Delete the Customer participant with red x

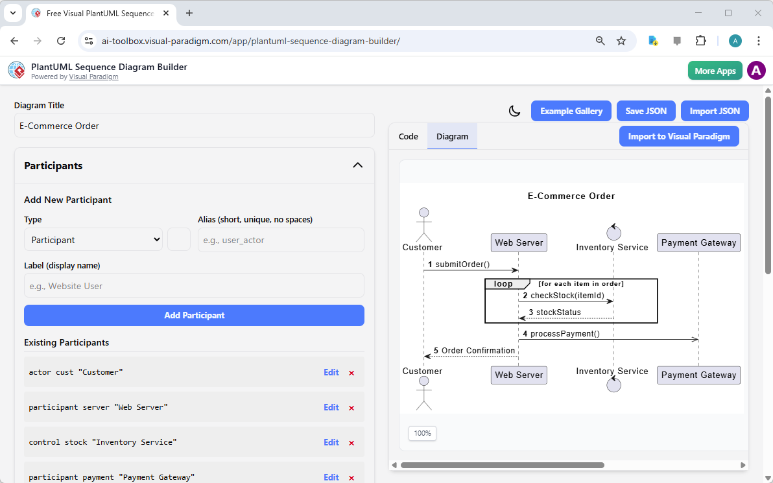tap(351, 373)
